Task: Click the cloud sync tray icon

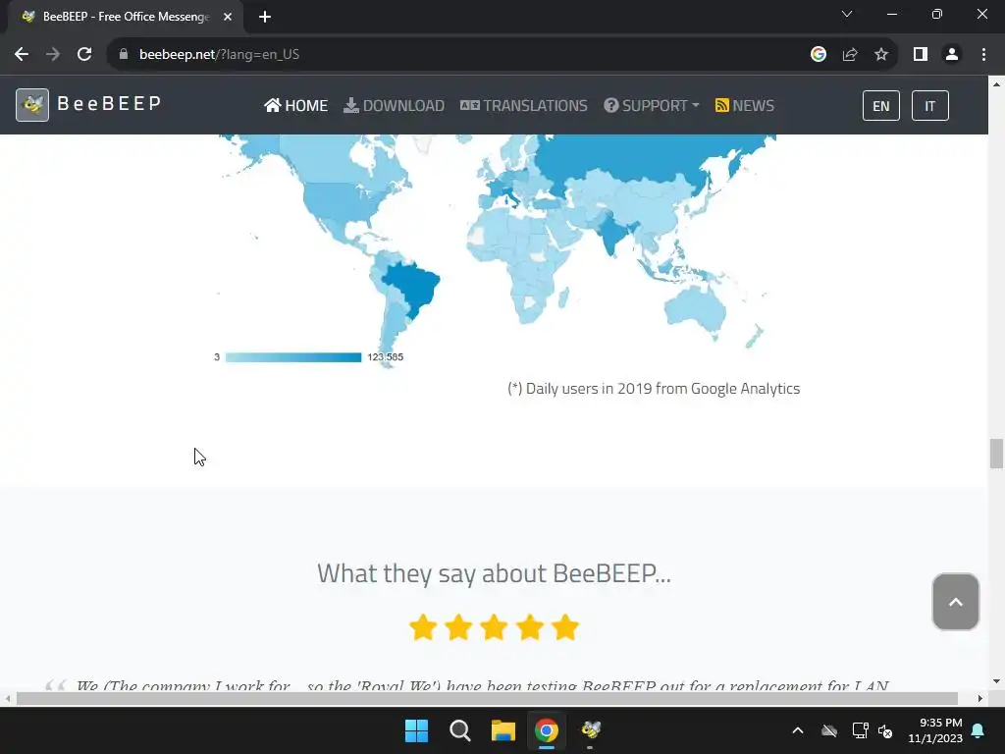Action: pyautogui.click(x=829, y=730)
